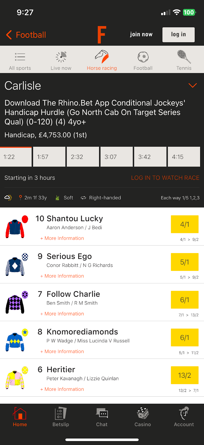
Task: Select the 3:07 race time tab
Action: coord(117,157)
